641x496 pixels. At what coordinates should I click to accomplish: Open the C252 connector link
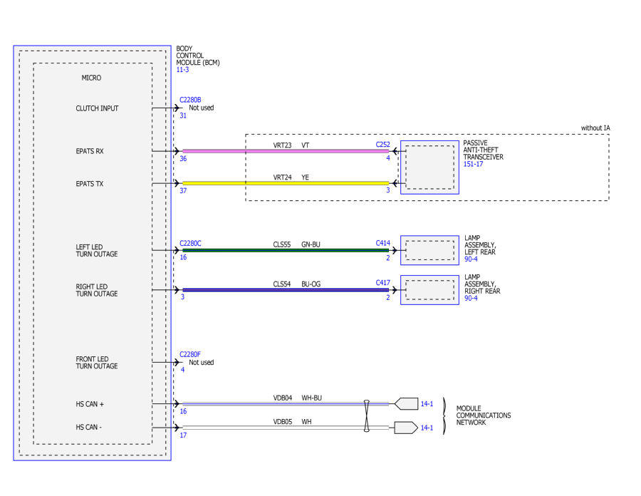point(382,145)
